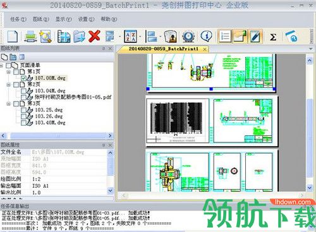Click the 输出比例 value 1.0
Image resolution: width=316 pixels, height=232 pixels.
point(36,192)
